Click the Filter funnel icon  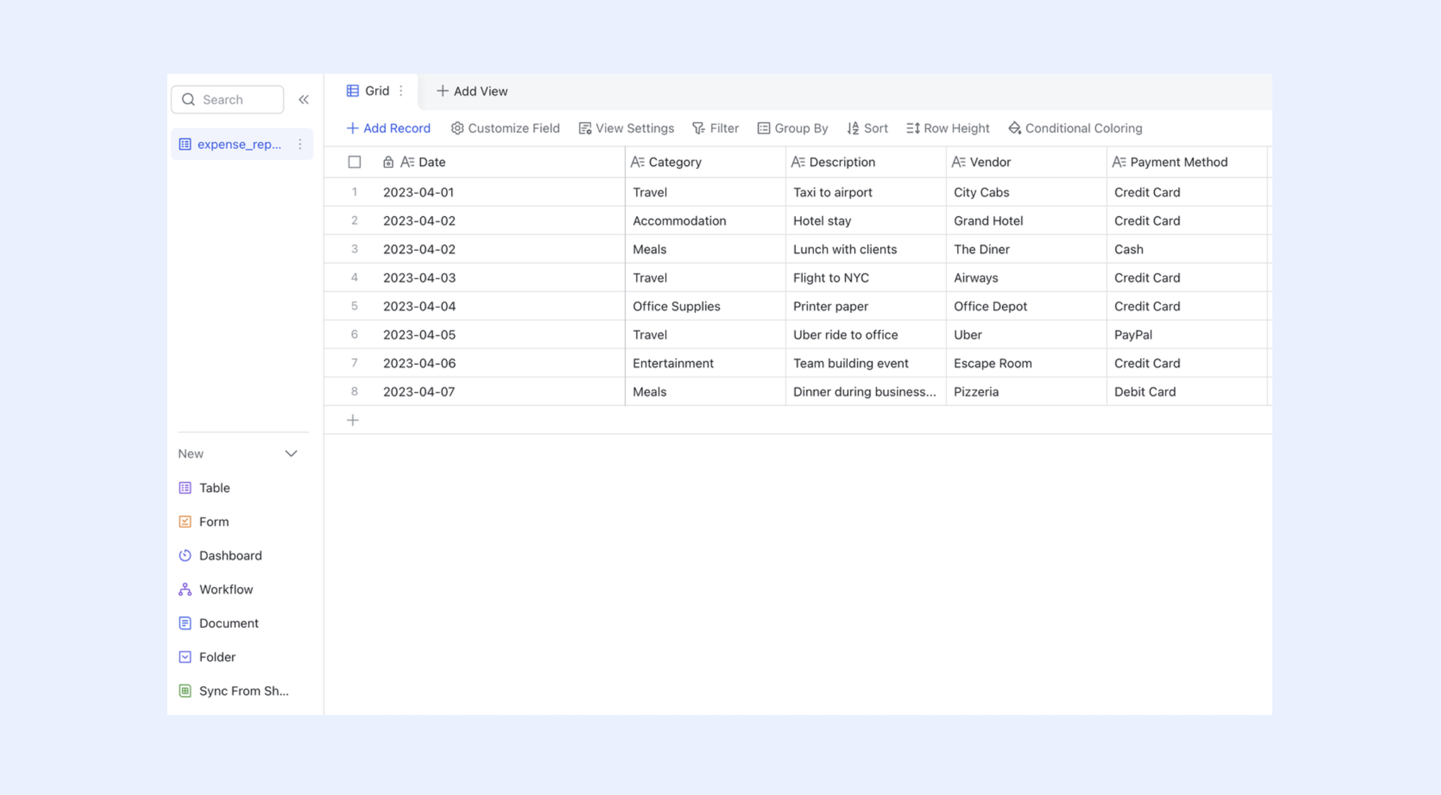(698, 128)
